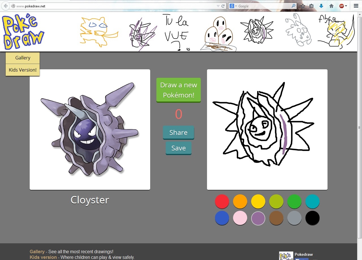362x260 pixels.
Task: Click the browser back arrow button
Action: (x=5, y=6)
